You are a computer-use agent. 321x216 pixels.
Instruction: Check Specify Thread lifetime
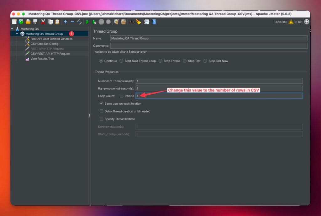[101, 119]
